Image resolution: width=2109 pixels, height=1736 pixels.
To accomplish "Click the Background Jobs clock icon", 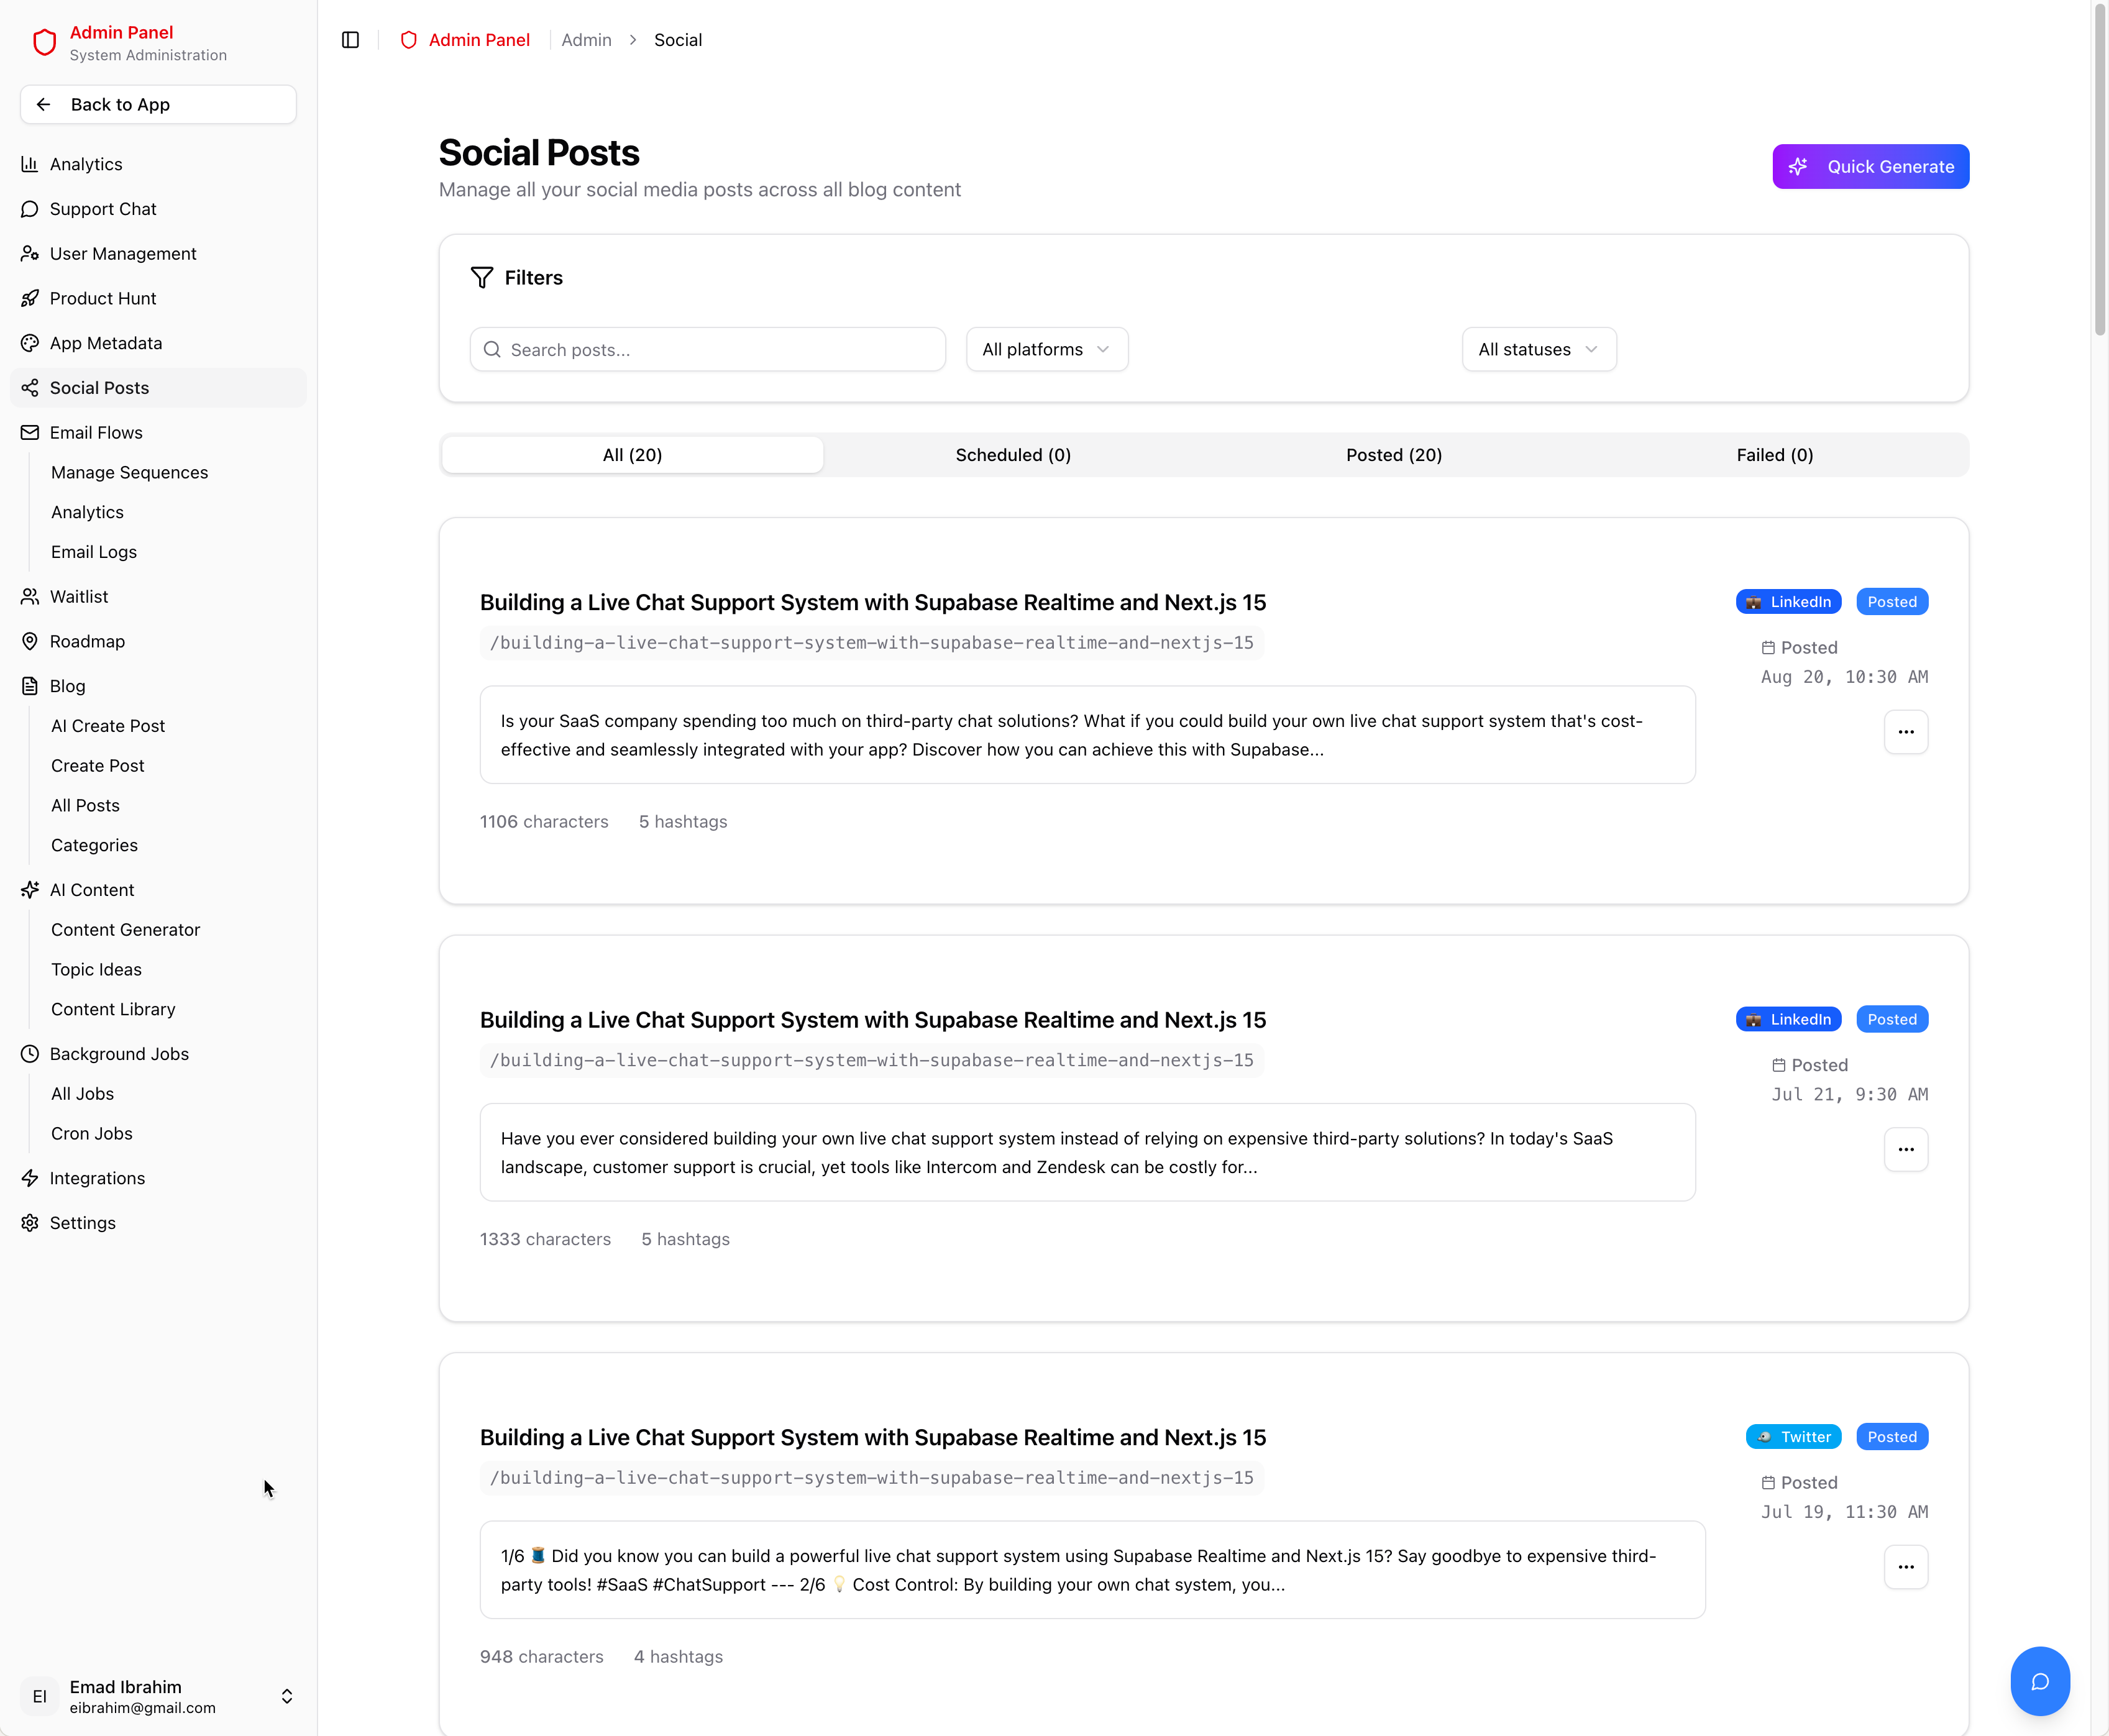I will [x=29, y=1053].
